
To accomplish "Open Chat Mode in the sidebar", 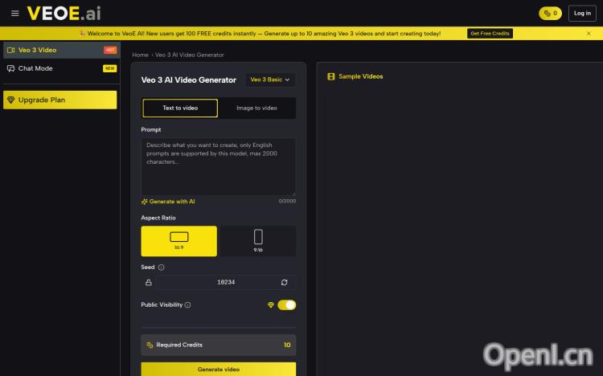I will (x=62, y=68).
